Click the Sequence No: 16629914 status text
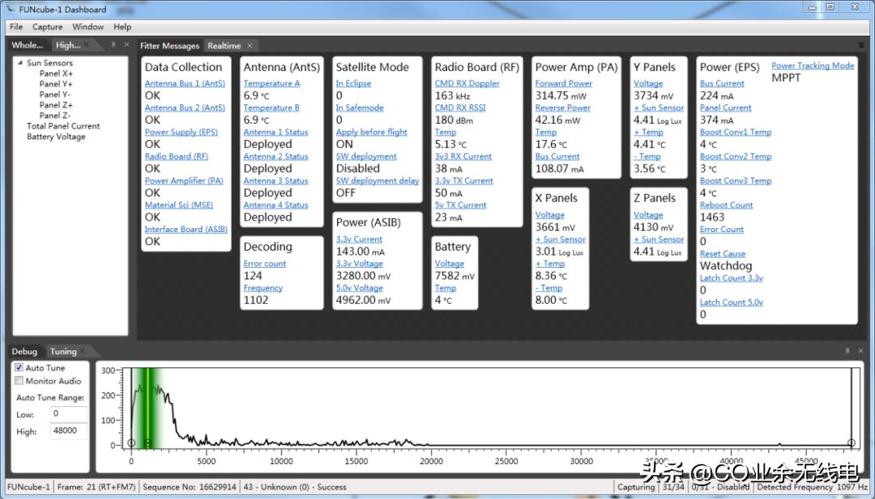The image size is (875, 499). pos(190,488)
